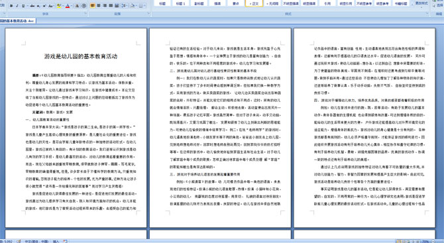Center-align the paragraph
The image size is (444, 243).
[99, 6]
